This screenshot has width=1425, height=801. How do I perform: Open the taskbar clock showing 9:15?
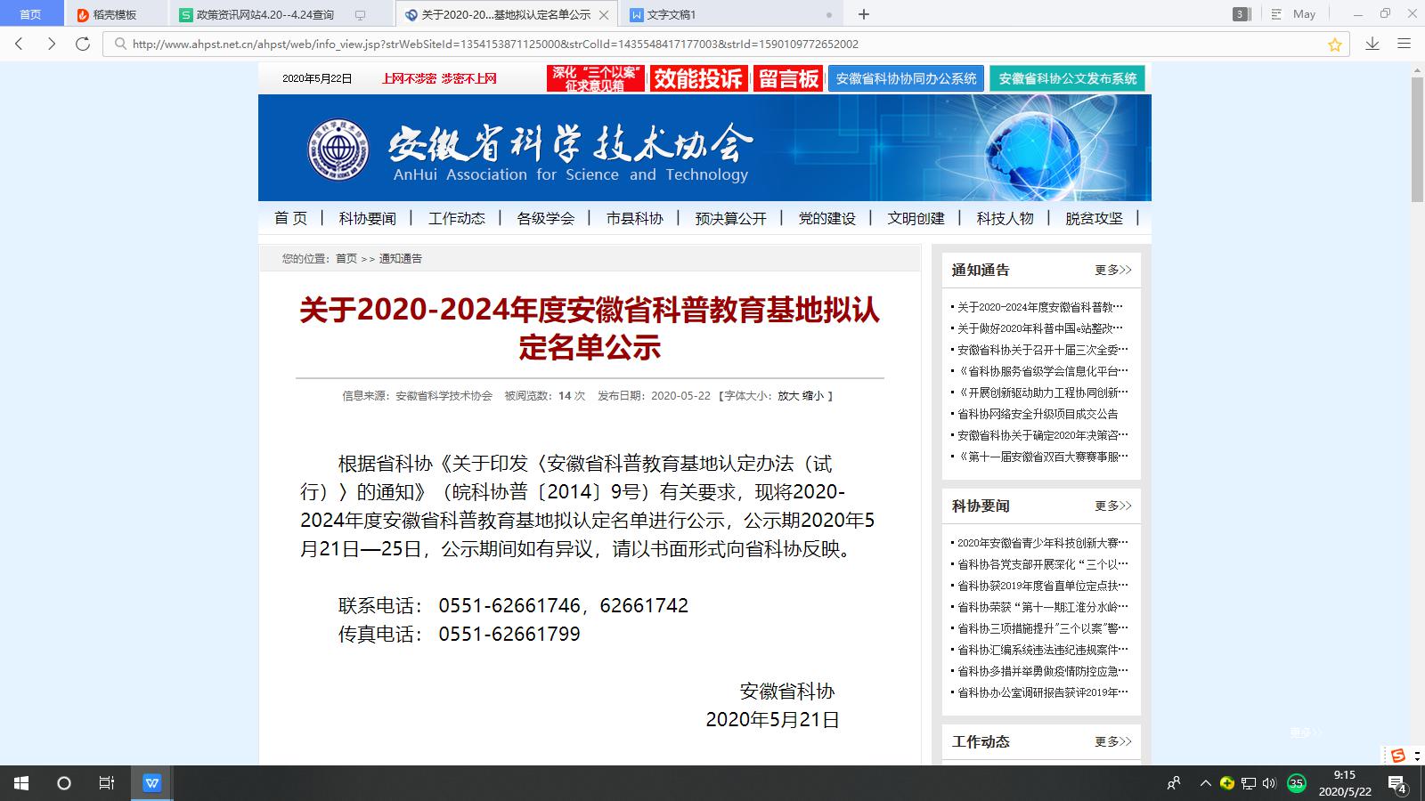1345,783
